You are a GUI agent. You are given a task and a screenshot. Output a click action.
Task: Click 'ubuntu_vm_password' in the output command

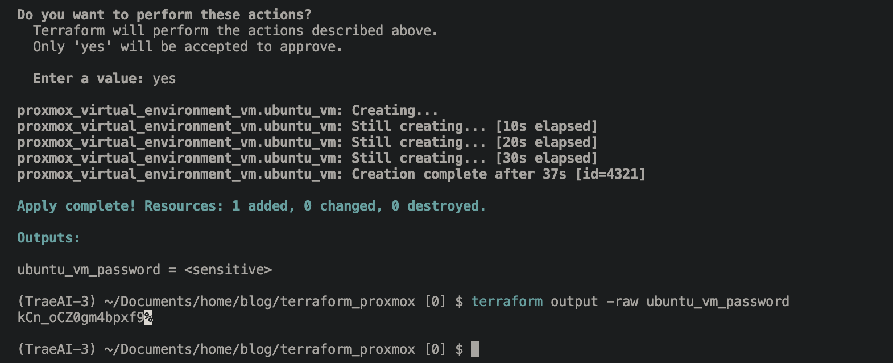pos(717,302)
